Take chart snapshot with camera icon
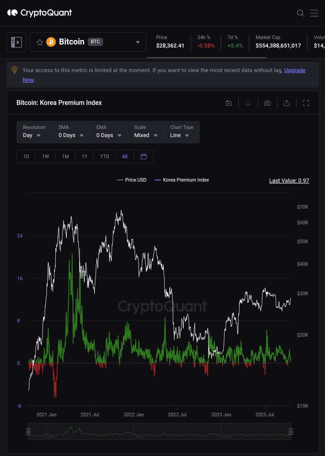Viewport: 325px width, 456px height. 267,103
